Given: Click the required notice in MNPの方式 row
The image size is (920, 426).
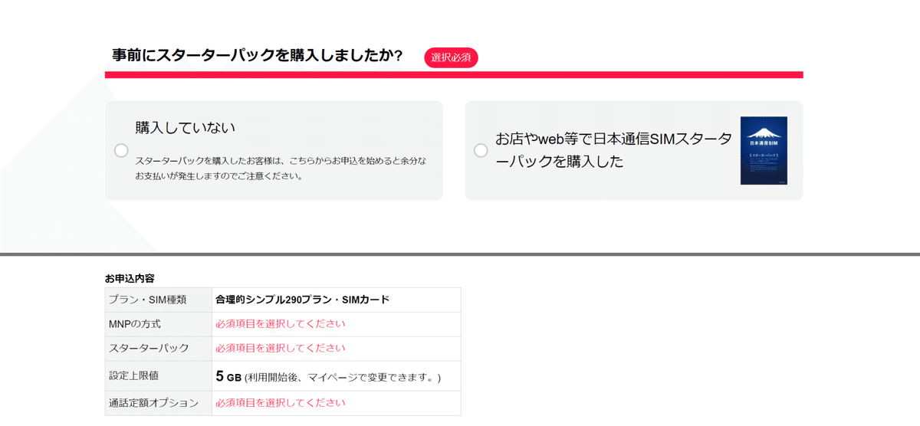Looking at the screenshot, I should coord(280,324).
